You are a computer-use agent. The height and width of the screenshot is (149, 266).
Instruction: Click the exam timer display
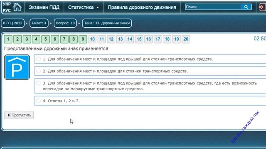coord(260,38)
